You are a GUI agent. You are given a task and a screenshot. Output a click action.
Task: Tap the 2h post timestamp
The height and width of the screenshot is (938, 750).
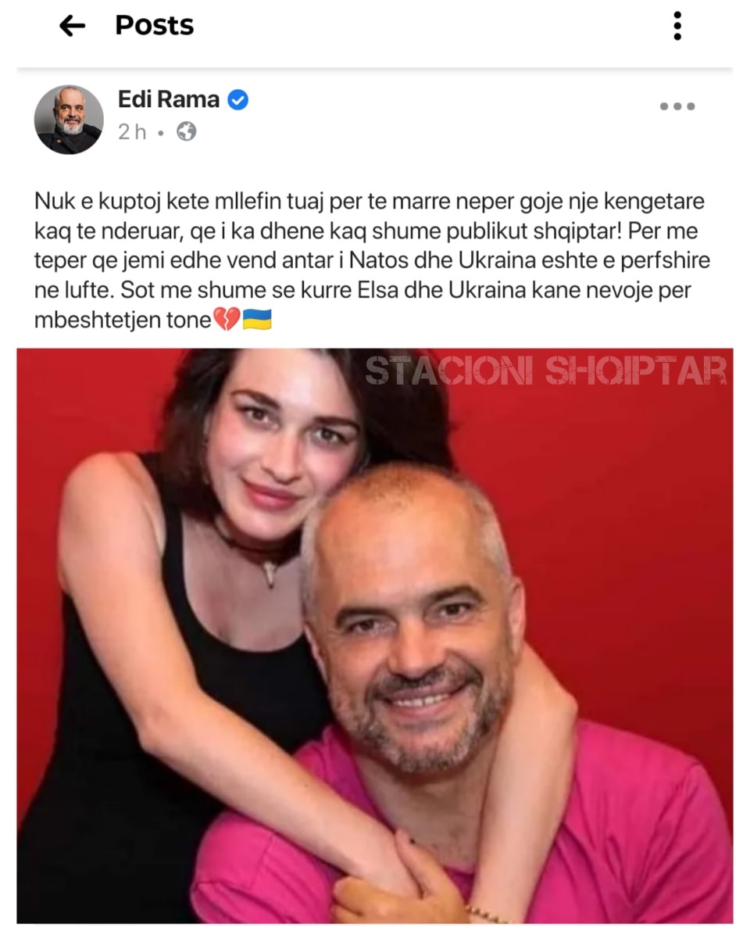pos(132,132)
